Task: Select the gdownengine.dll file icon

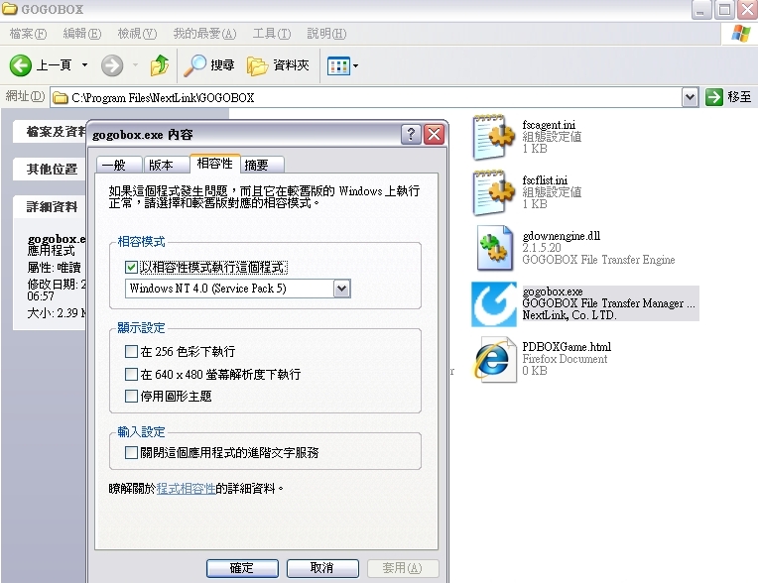Action: click(493, 248)
